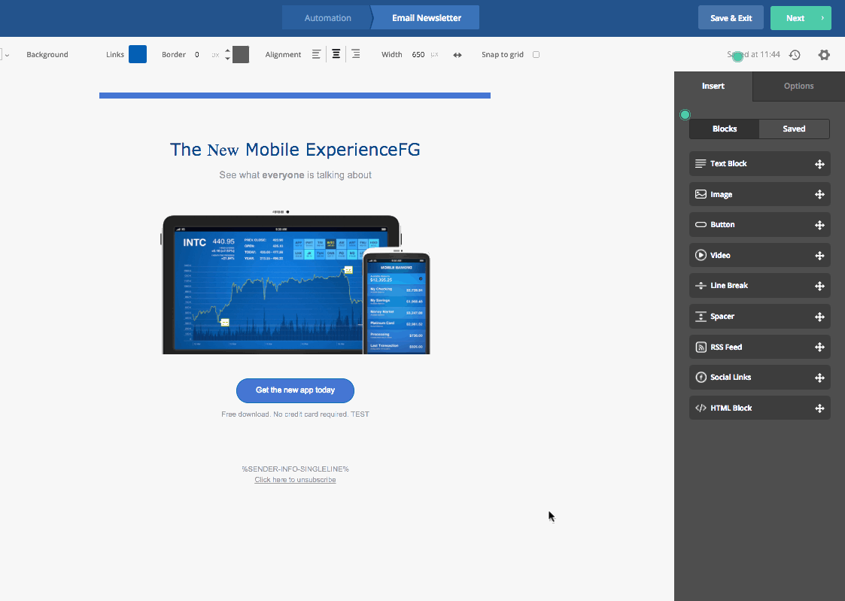Open the Links blue color swatch
845x601 pixels.
[138, 54]
